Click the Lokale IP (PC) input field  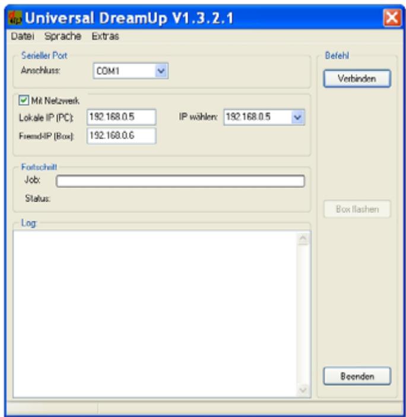[122, 117]
